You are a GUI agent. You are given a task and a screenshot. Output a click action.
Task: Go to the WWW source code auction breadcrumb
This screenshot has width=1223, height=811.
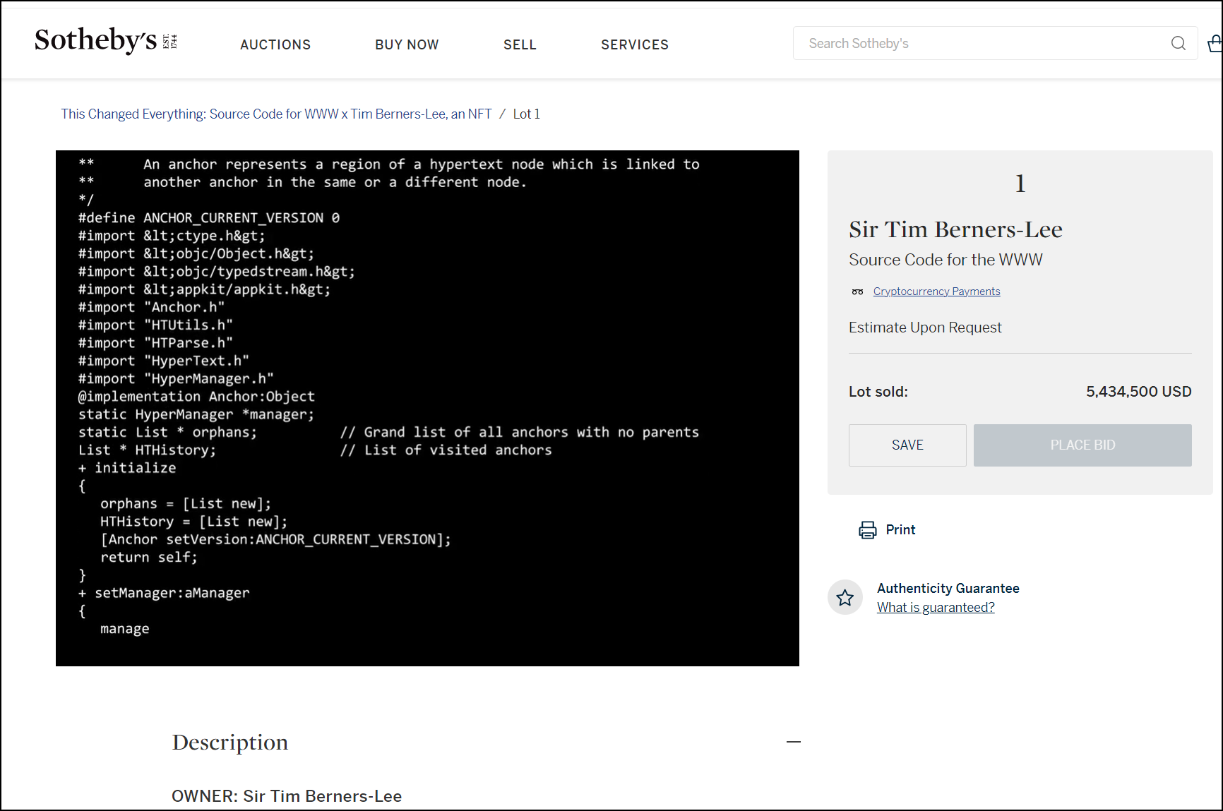pos(276,114)
